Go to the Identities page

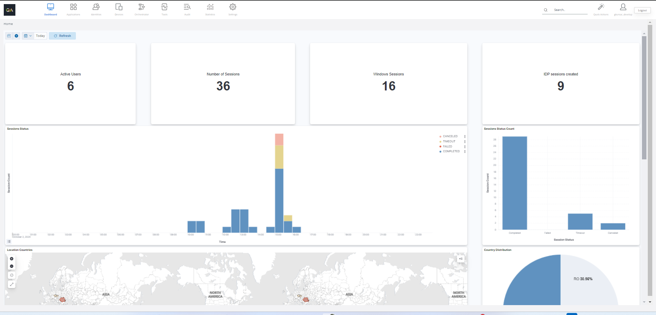96,9
